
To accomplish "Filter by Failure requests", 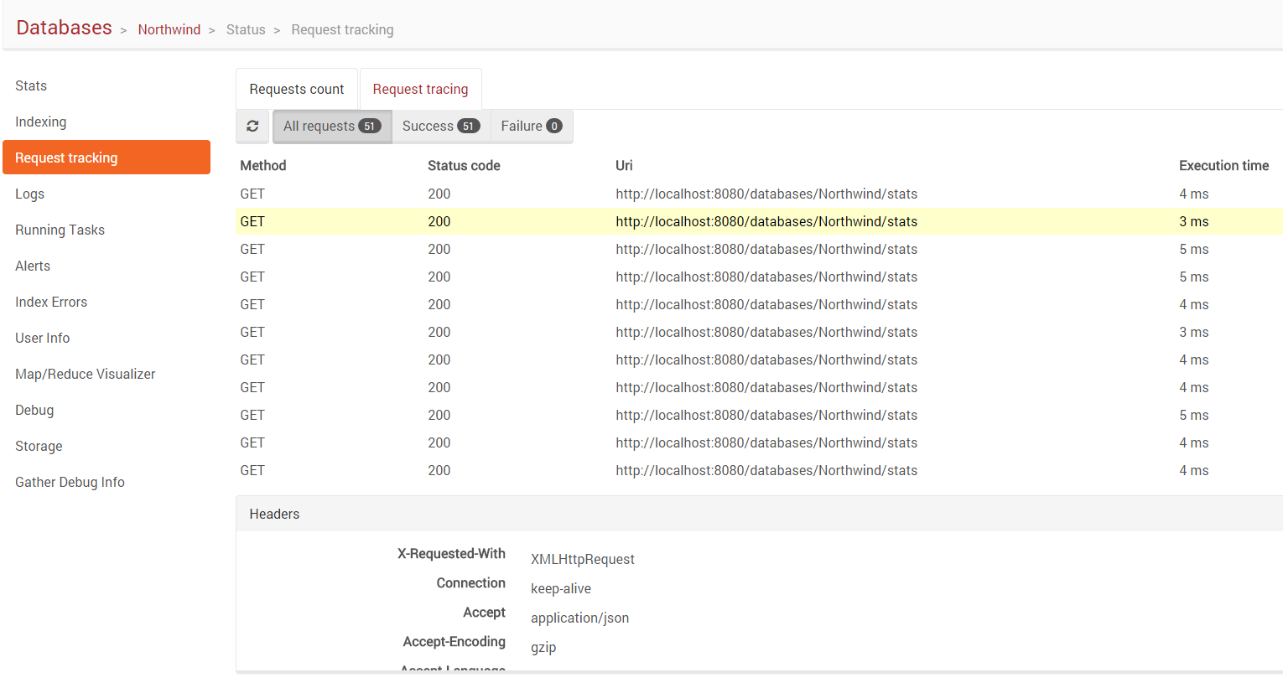I will click(x=532, y=127).
